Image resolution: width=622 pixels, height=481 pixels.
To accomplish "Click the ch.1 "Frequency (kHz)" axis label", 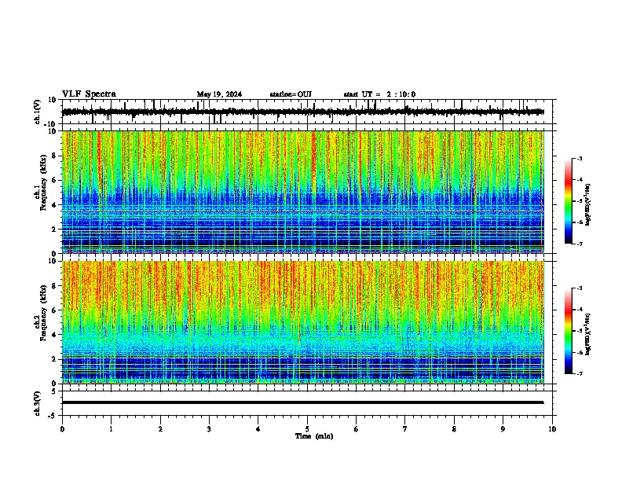I will click(43, 182).
